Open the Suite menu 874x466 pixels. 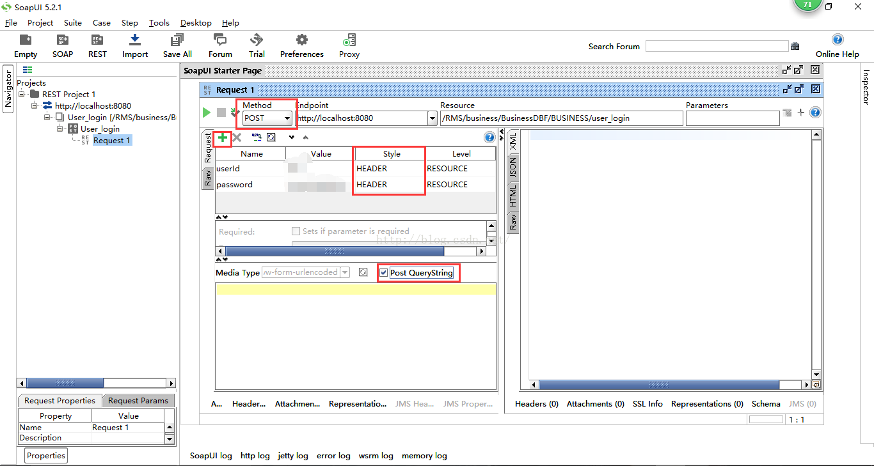point(73,22)
